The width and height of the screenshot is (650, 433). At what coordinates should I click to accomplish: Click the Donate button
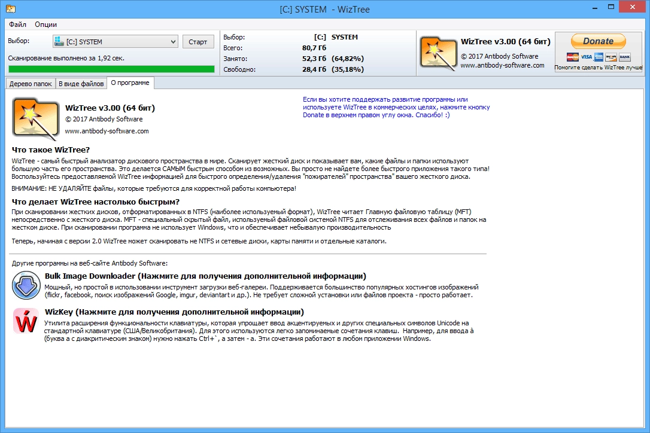point(598,41)
